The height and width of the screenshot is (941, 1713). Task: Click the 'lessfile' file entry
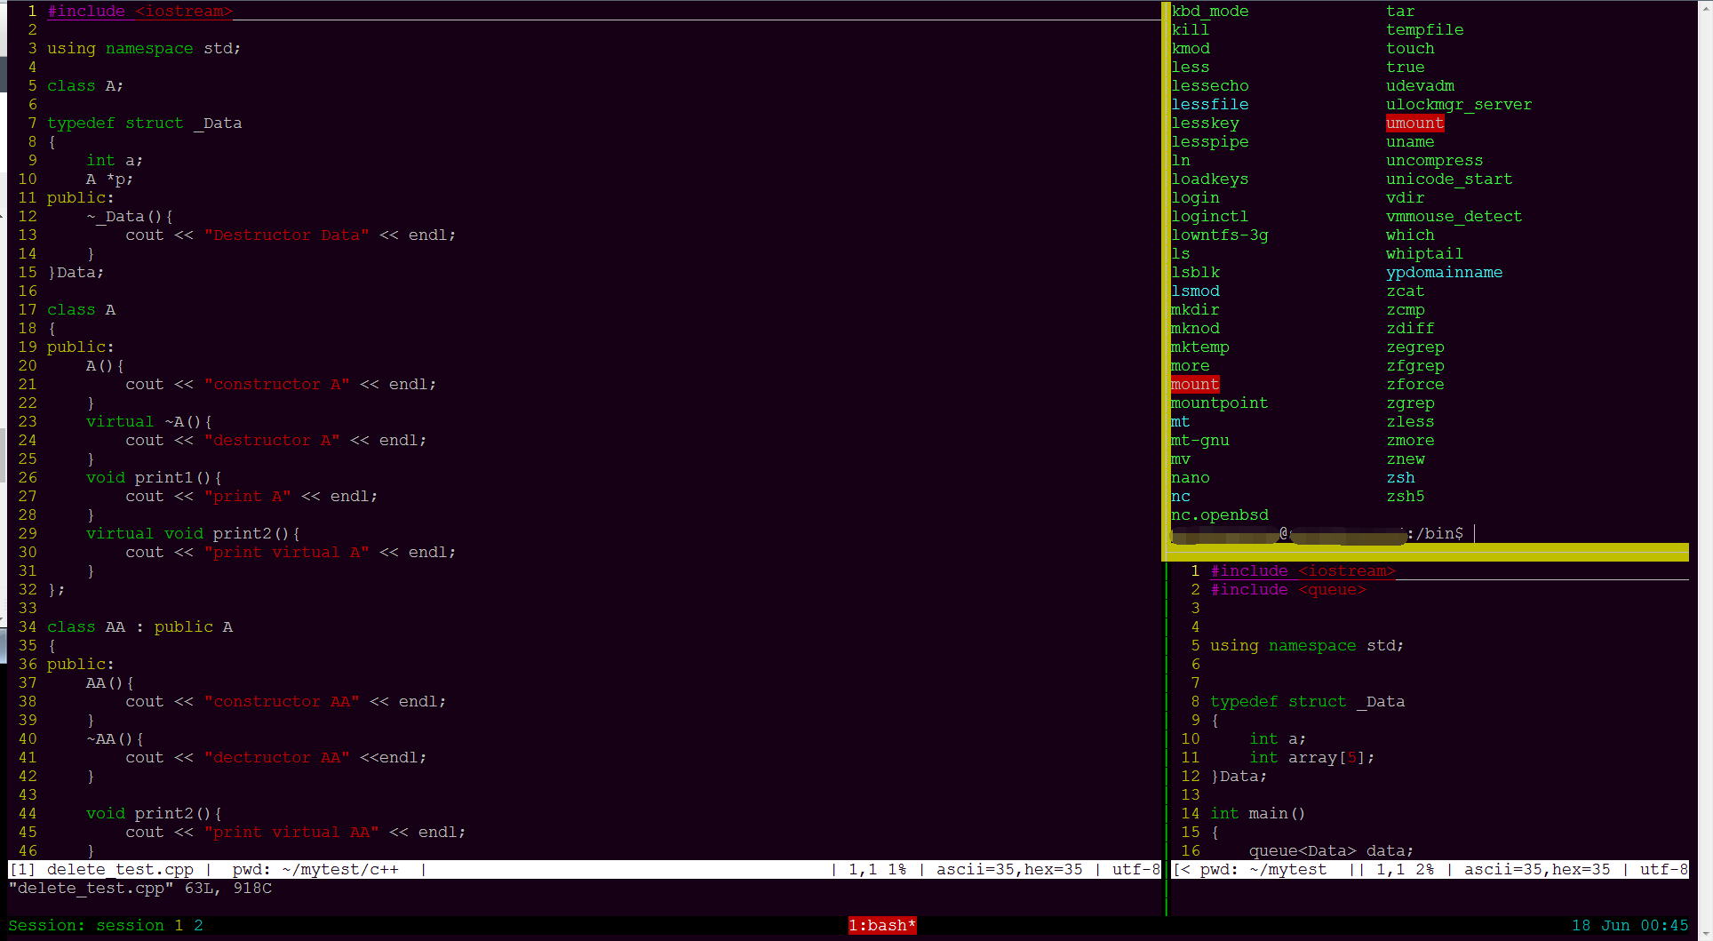click(x=1209, y=104)
